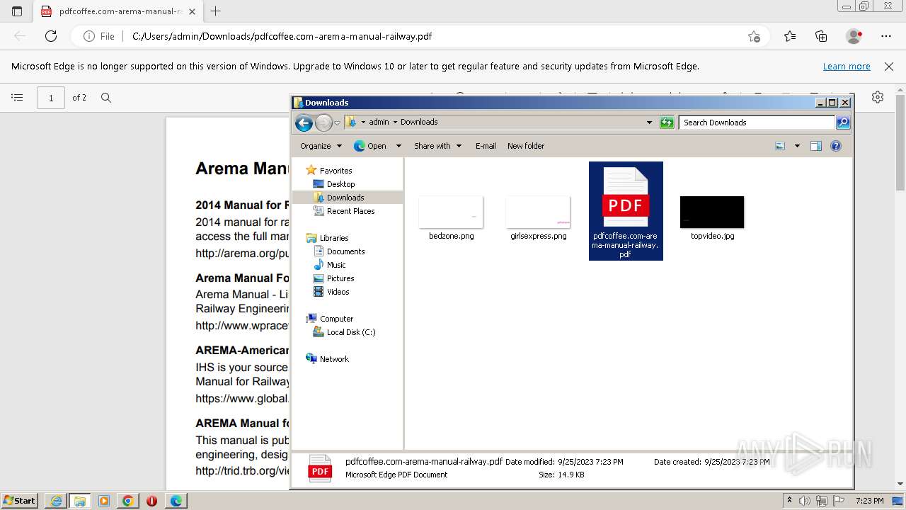Screen dimensions: 906x510
Task: Click E-mail in Explorer toolbar
Action: tap(486, 146)
